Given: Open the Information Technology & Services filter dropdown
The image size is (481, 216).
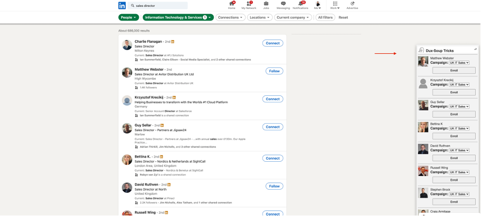Looking at the screenshot, I should coord(178,17).
